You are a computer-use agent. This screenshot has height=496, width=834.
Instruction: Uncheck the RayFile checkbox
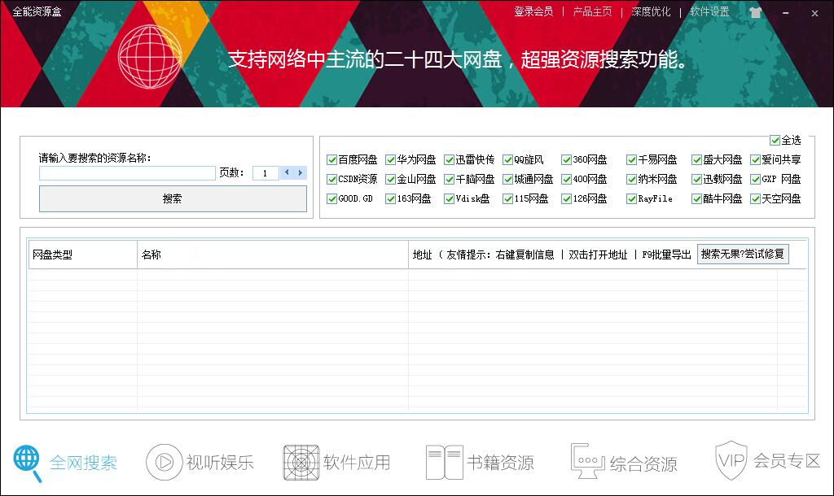tap(632, 199)
